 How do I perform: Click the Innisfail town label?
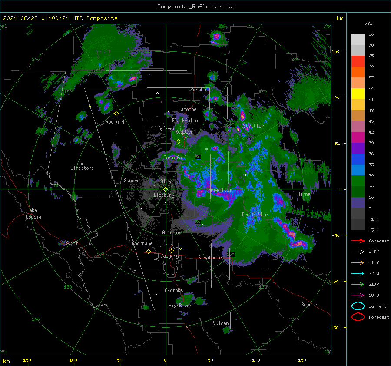click(175, 158)
